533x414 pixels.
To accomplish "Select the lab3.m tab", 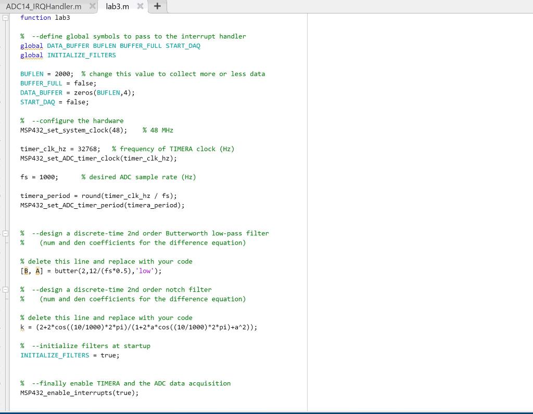I will (117, 7).
